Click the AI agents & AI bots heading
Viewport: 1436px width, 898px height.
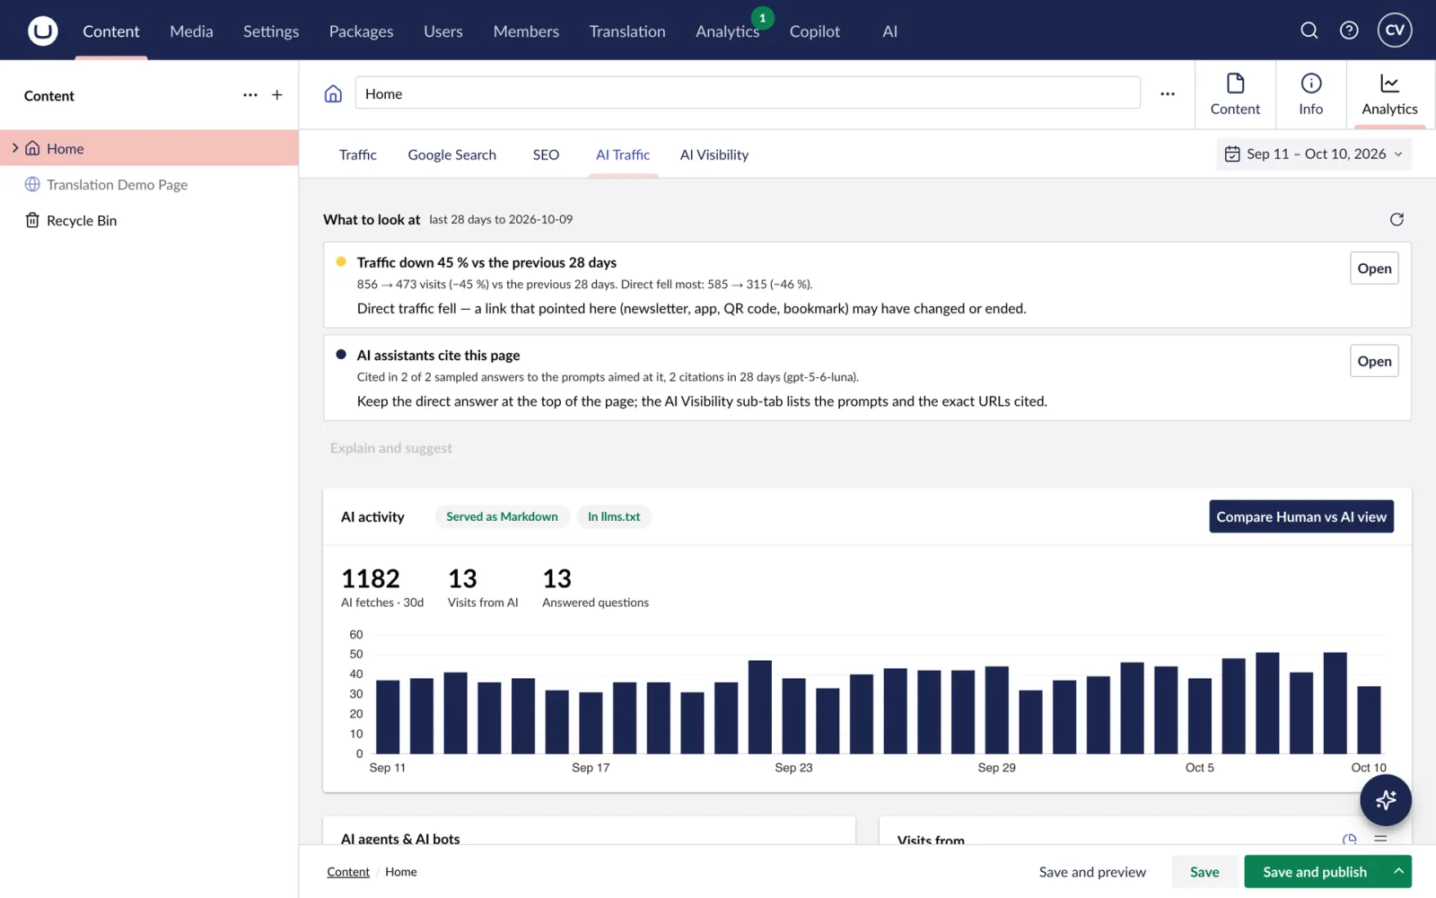point(400,838)
